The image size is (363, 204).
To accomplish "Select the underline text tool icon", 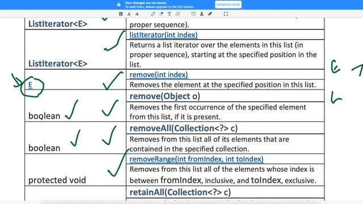I will click(x=129, y=14).
